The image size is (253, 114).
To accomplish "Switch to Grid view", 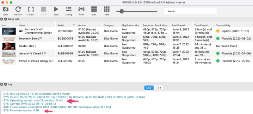I will click(107, 11).
